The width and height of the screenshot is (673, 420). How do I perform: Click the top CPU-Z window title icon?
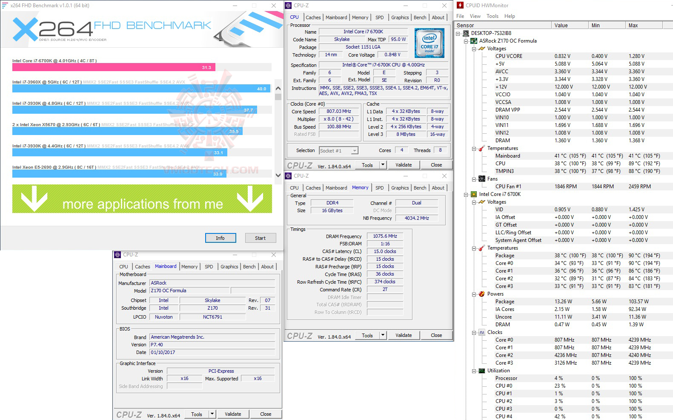289,6
